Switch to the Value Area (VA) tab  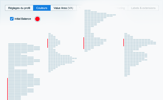(63, 8)
